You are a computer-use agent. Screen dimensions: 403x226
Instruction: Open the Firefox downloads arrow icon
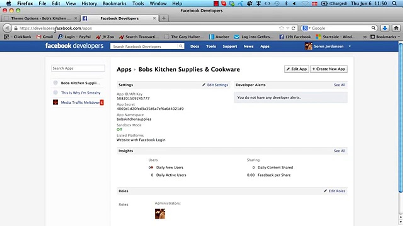384,28
